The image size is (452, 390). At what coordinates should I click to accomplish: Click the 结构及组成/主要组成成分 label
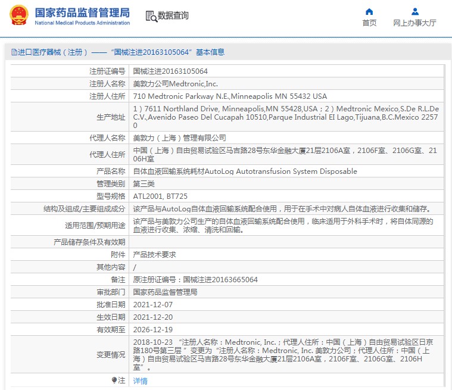tap(84, 209)
